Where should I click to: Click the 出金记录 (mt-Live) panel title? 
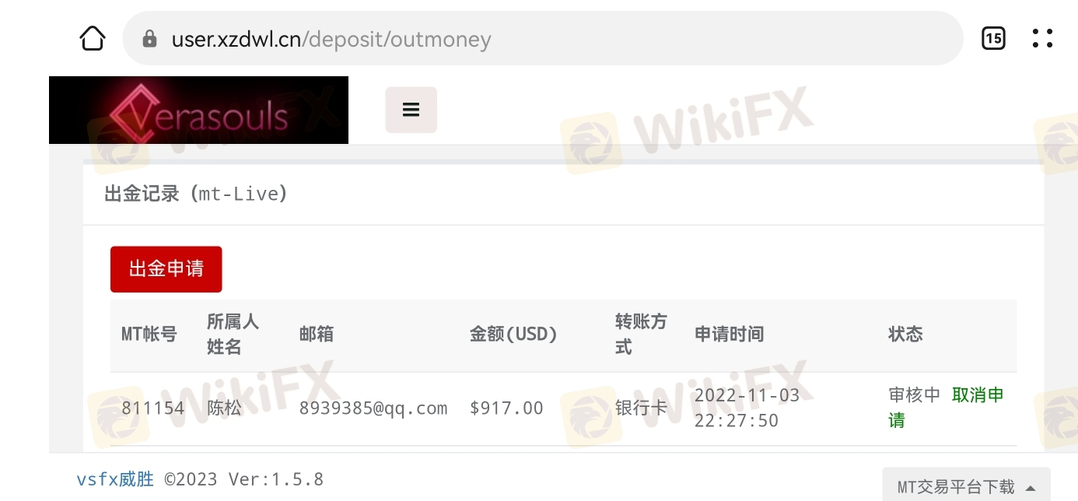[196, 194]
